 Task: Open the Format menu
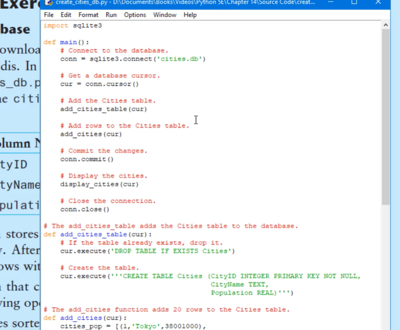tap(88, 15)
